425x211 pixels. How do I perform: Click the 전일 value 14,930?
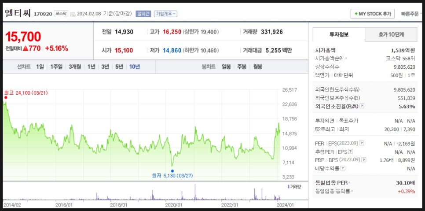(124, 32)
